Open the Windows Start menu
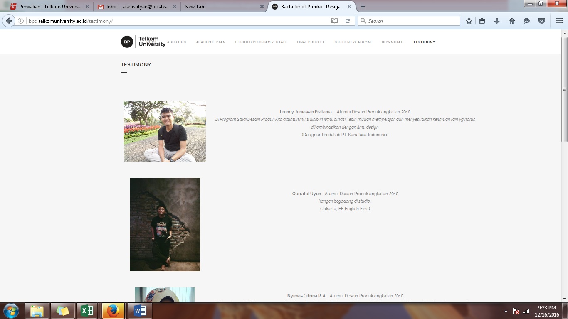This screenshot has height=319, width=568. pyautogui.click(x=10, y=311)
